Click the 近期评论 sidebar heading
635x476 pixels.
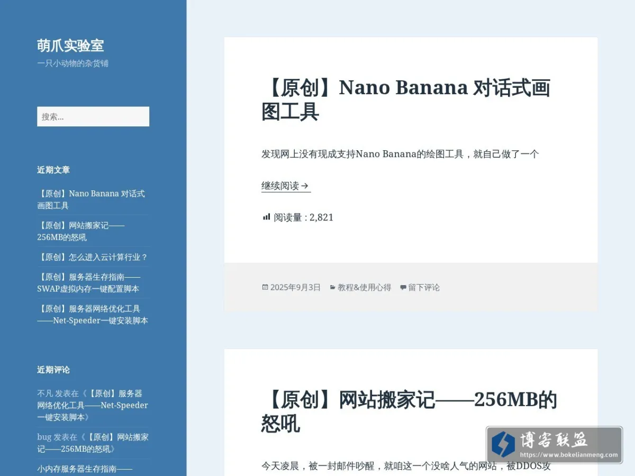[x=53, y=370]
